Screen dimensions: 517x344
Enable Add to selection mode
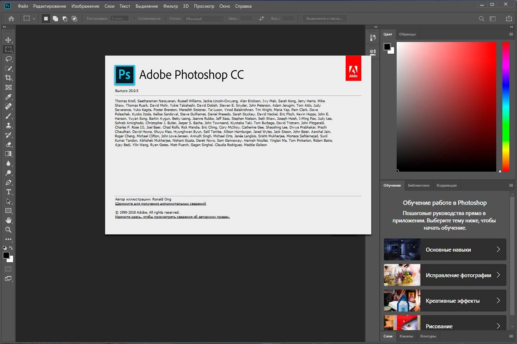point(55,19)
